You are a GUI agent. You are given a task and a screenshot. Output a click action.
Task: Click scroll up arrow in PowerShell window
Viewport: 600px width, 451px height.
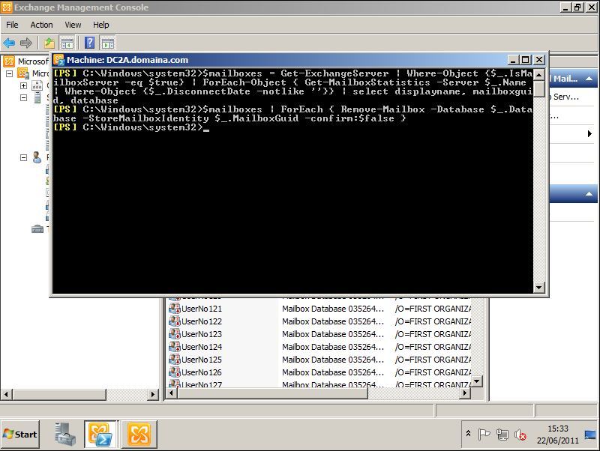tap(539, 74)
